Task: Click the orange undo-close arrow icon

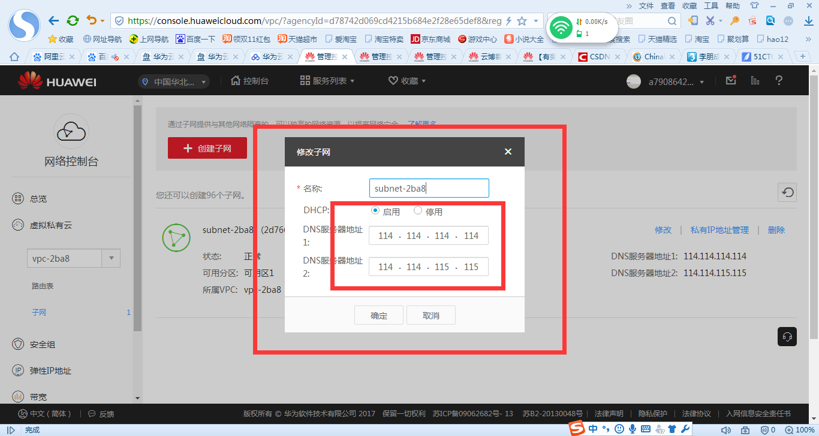Action: point(91,21)
